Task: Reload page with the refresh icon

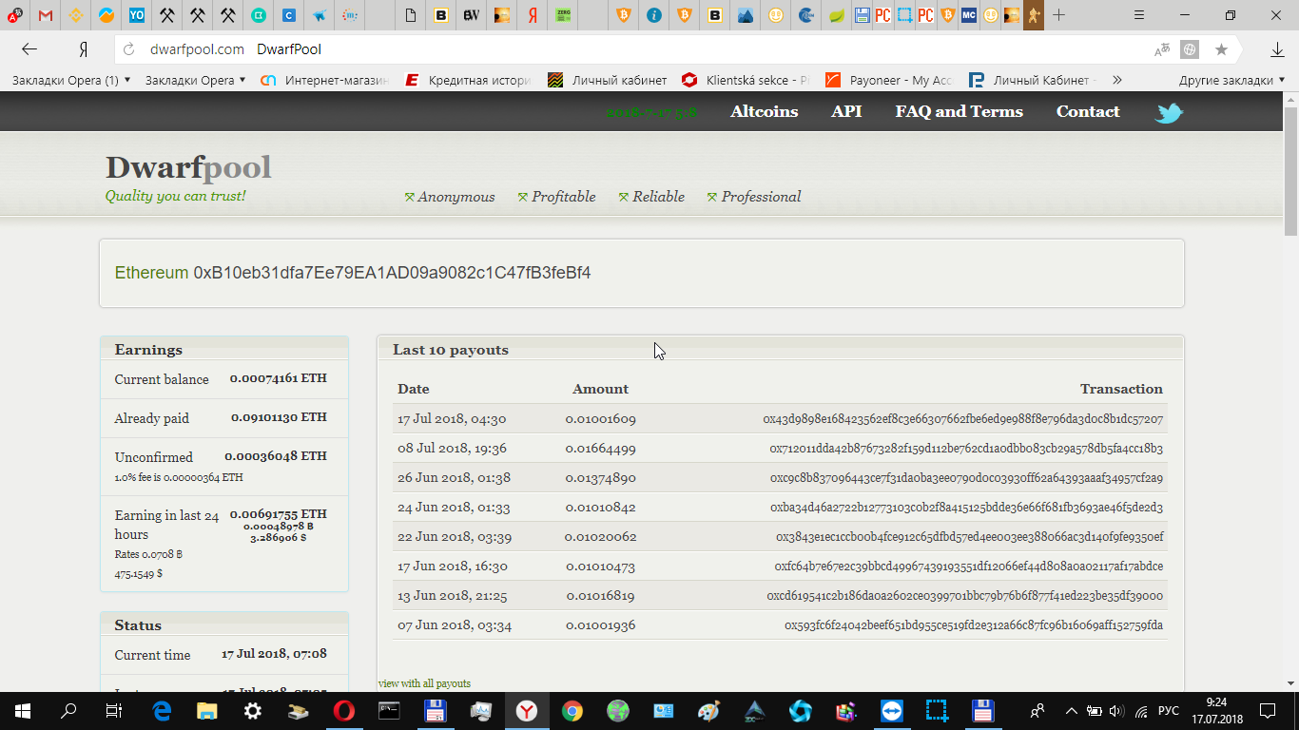Action: click(129, 49)
